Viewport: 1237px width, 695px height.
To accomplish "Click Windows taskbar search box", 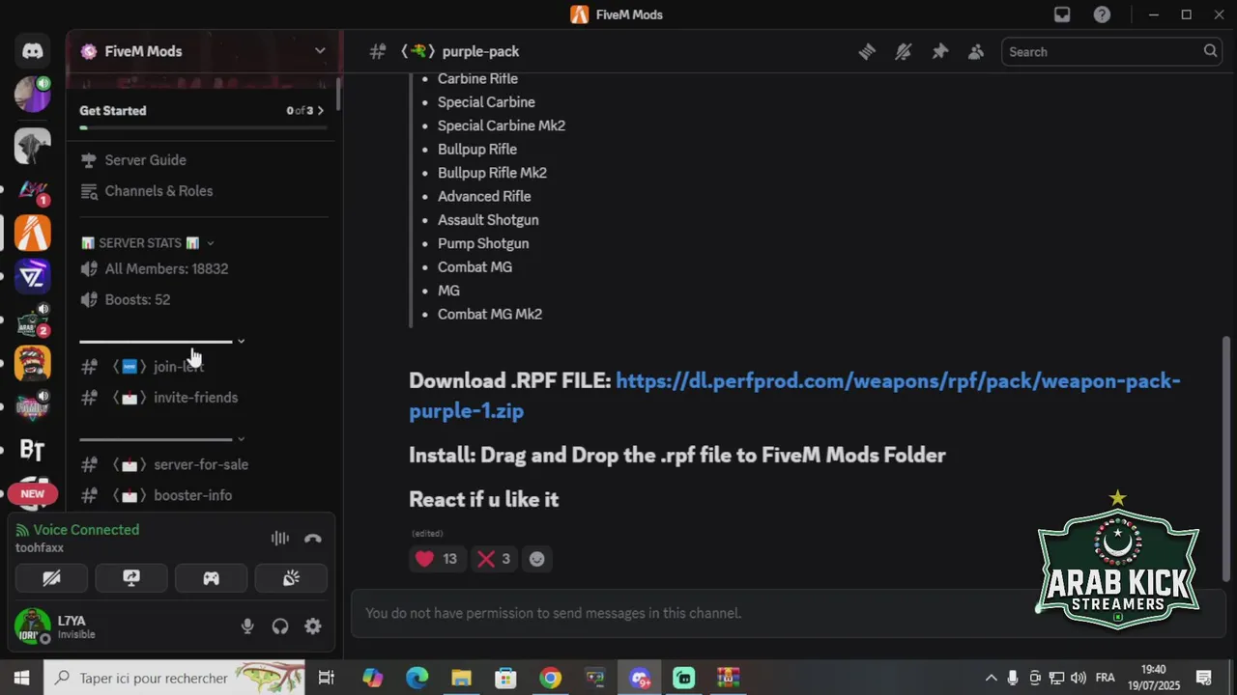I will [175, 678].
